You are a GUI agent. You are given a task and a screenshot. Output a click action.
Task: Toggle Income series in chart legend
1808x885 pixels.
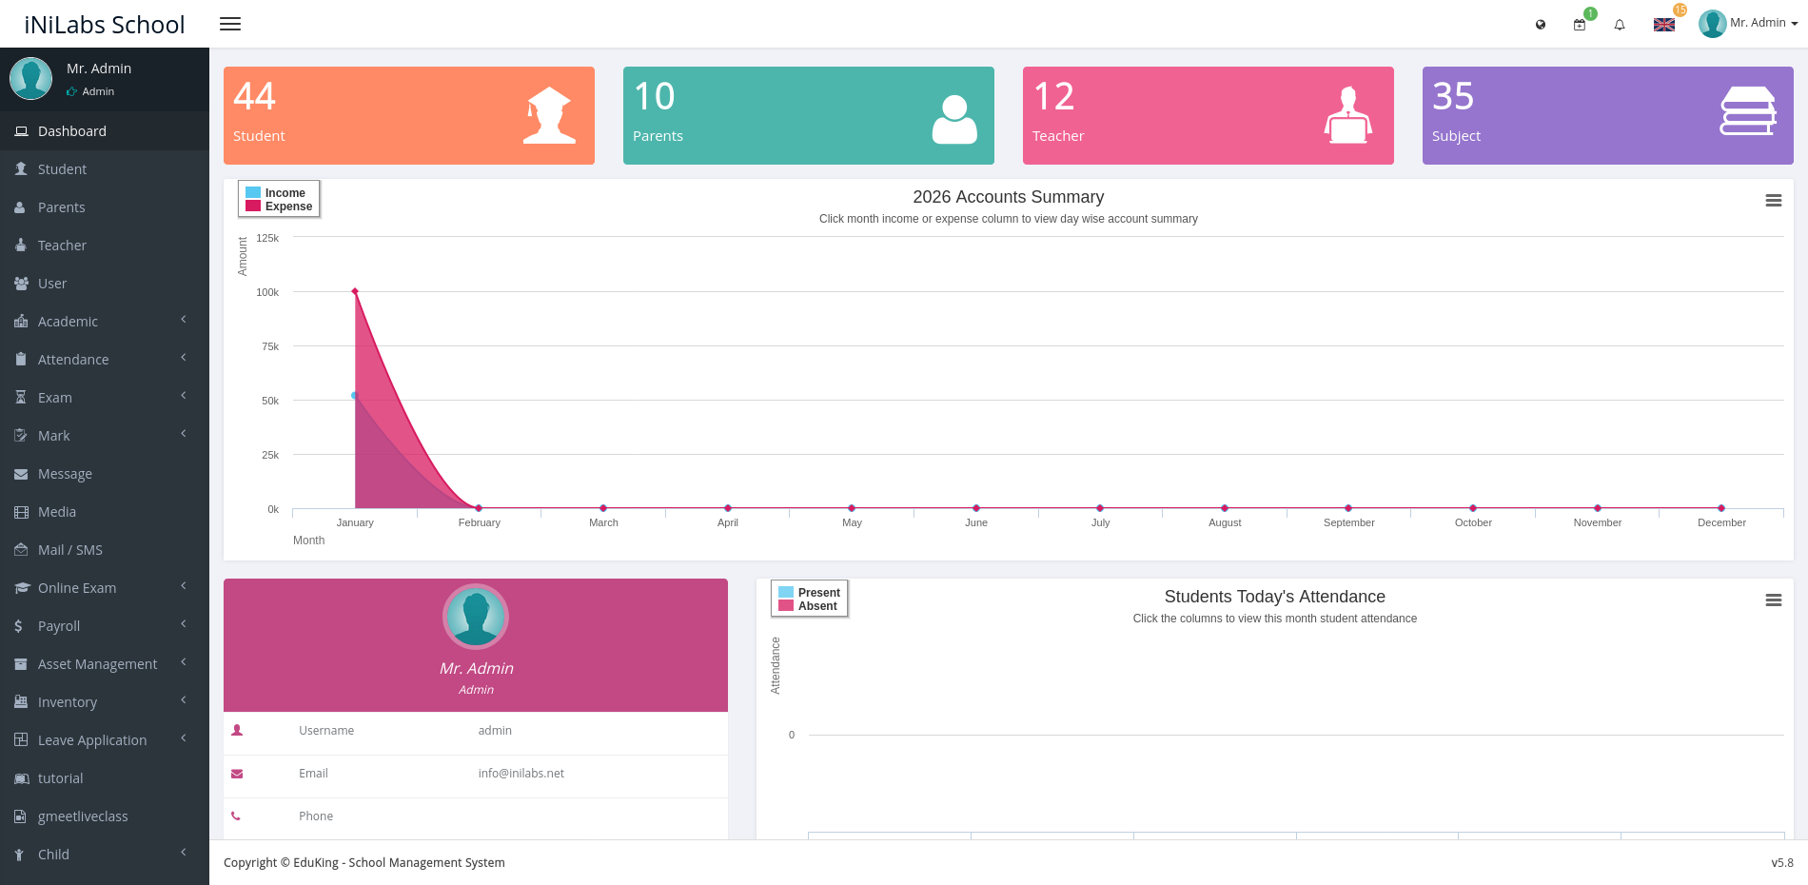pyautogui.click(x=285, y=193)
